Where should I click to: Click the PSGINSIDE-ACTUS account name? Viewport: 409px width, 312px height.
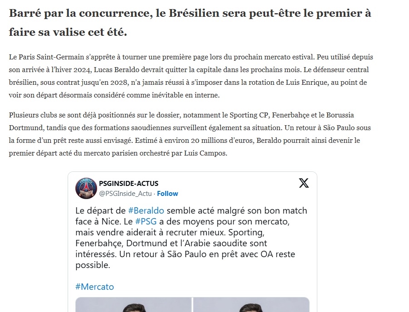pos(128,184)
